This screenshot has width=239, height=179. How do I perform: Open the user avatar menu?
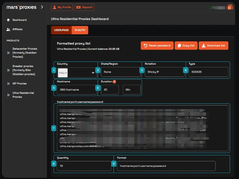pos(230,7)
